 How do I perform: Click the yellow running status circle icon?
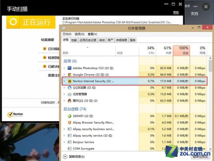click(13, 22)
